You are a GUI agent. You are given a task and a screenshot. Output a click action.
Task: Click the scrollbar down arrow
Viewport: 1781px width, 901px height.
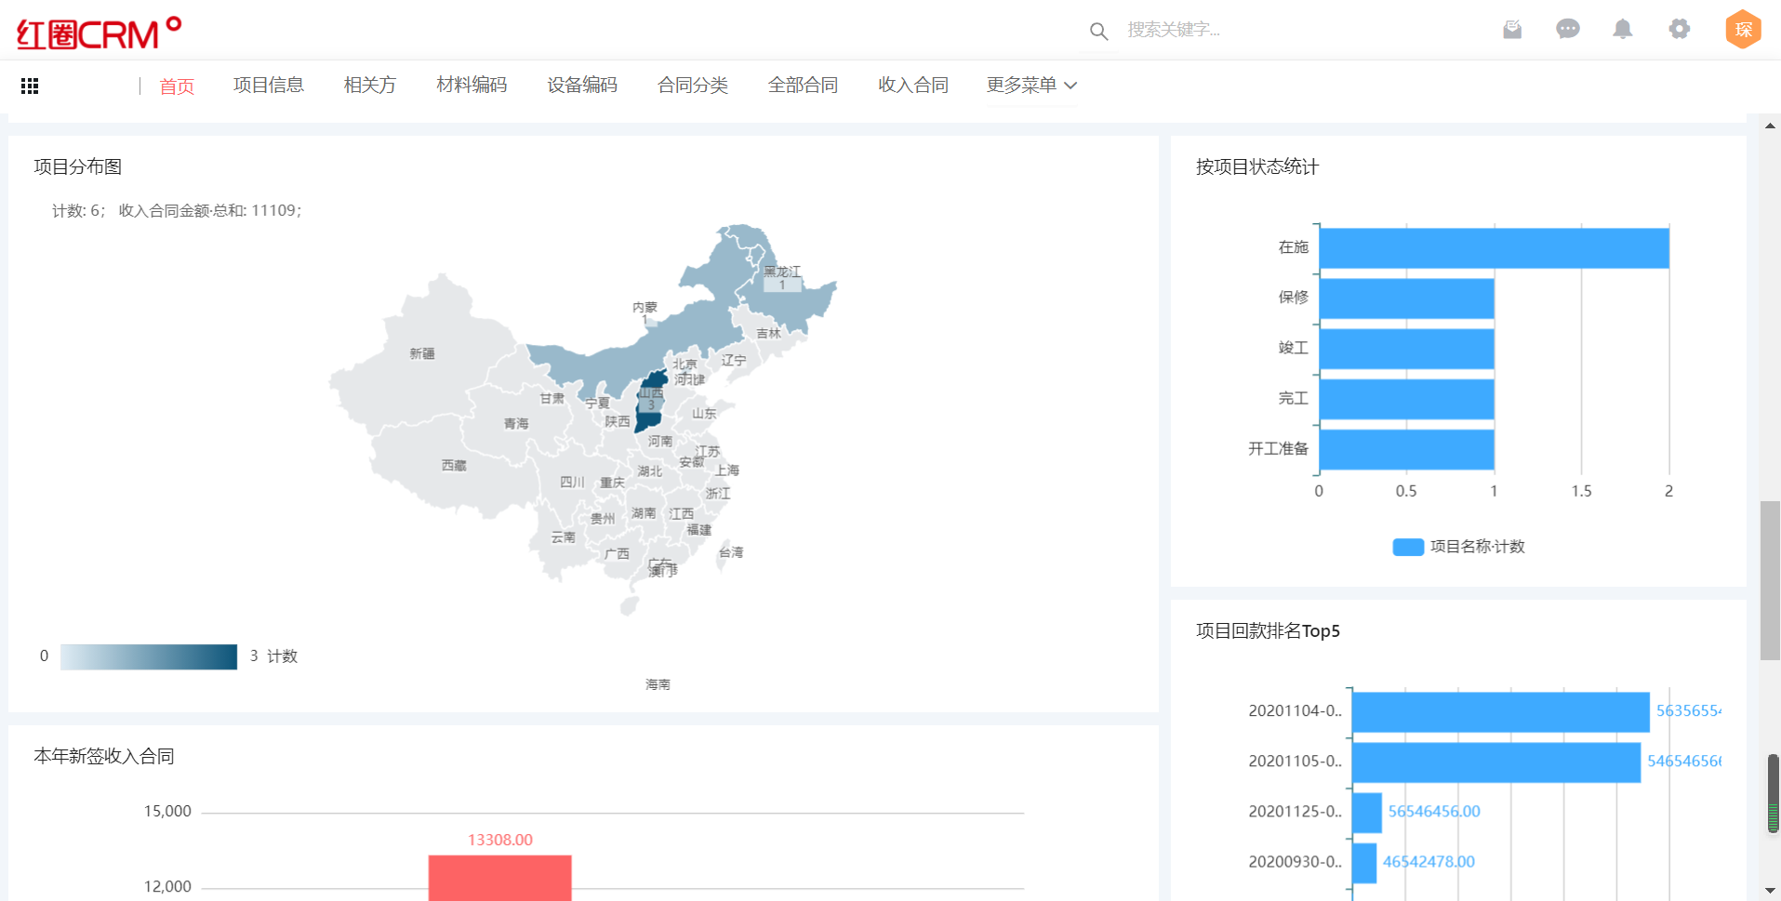1770,891
